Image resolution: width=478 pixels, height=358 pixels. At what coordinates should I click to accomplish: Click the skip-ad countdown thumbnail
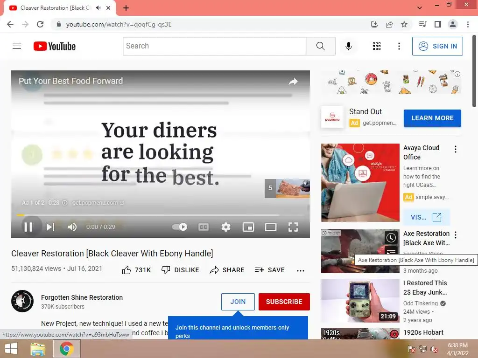click(x=287, y=188)
